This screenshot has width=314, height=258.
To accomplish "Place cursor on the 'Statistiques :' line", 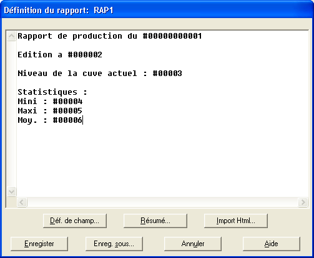I will tap(52, 92).
